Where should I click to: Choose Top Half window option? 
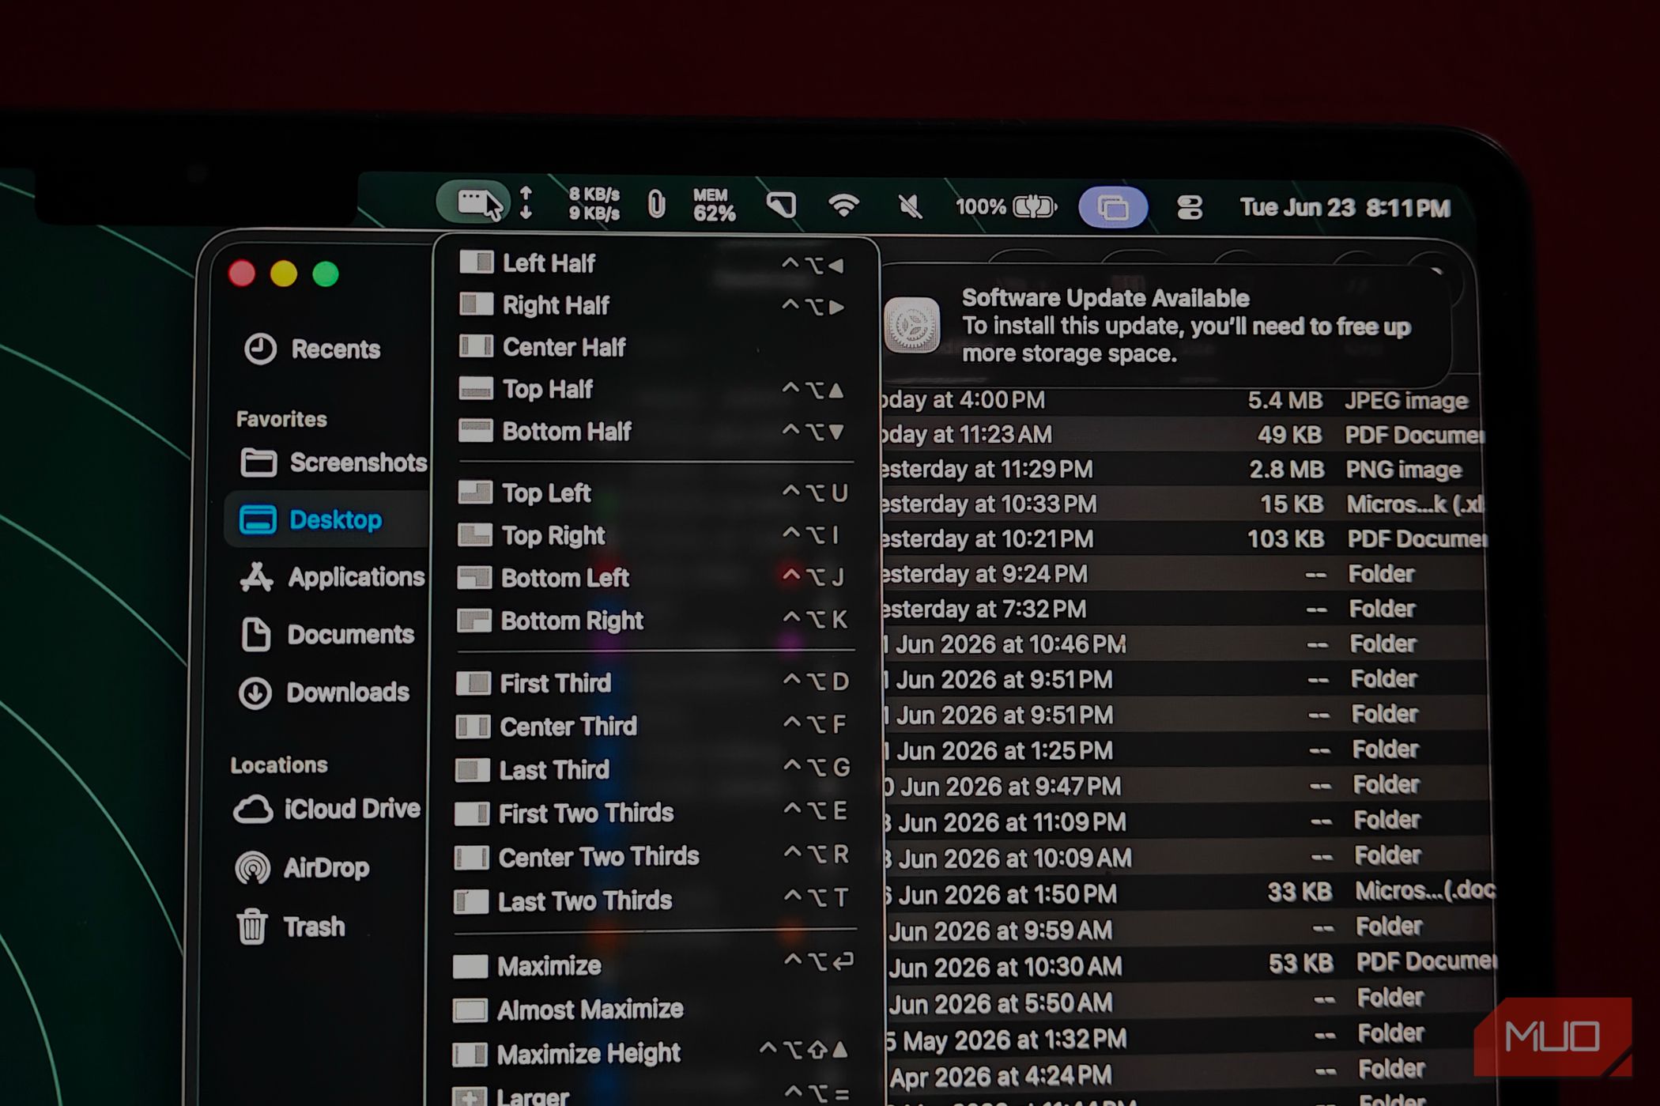point(652,389)
